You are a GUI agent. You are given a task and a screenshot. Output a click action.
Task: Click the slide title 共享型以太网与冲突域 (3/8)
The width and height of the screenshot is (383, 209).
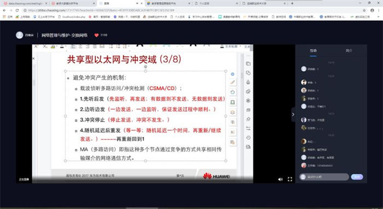click(x=124, y=59)
